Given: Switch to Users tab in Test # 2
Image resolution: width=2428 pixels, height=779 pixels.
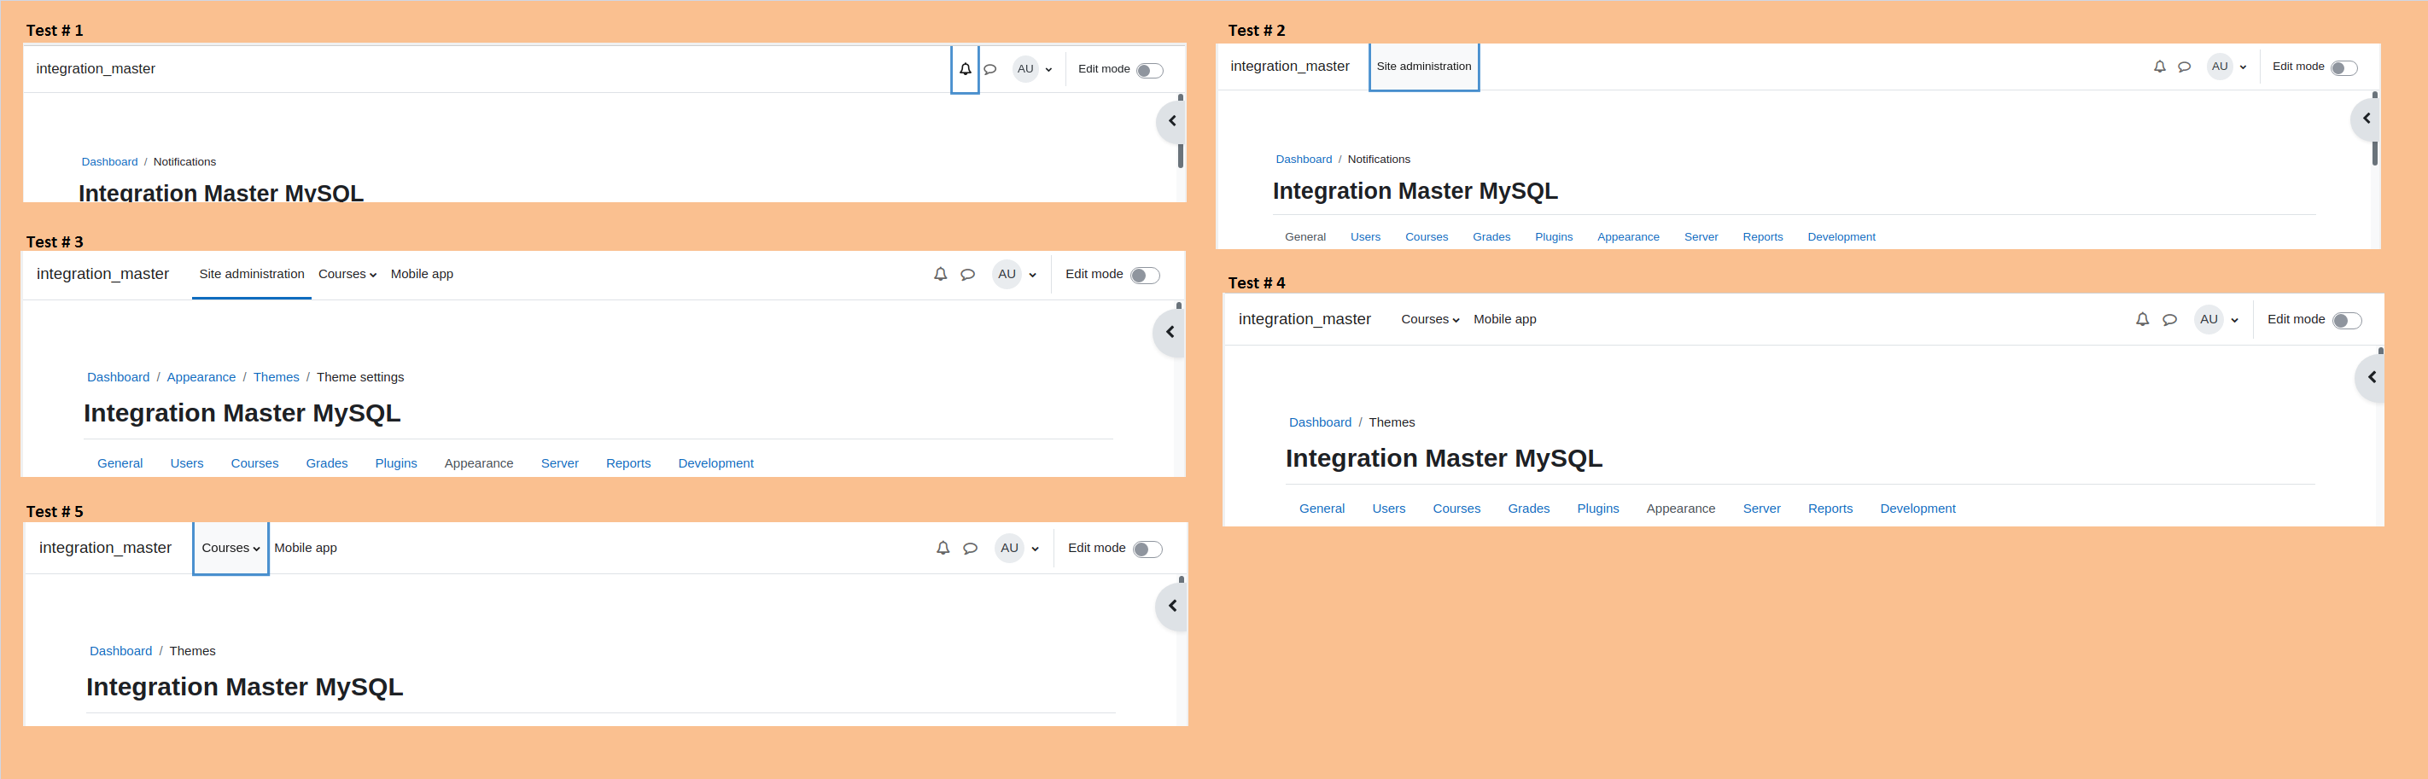Looking at the screenshot, I should pos(1365,237).
